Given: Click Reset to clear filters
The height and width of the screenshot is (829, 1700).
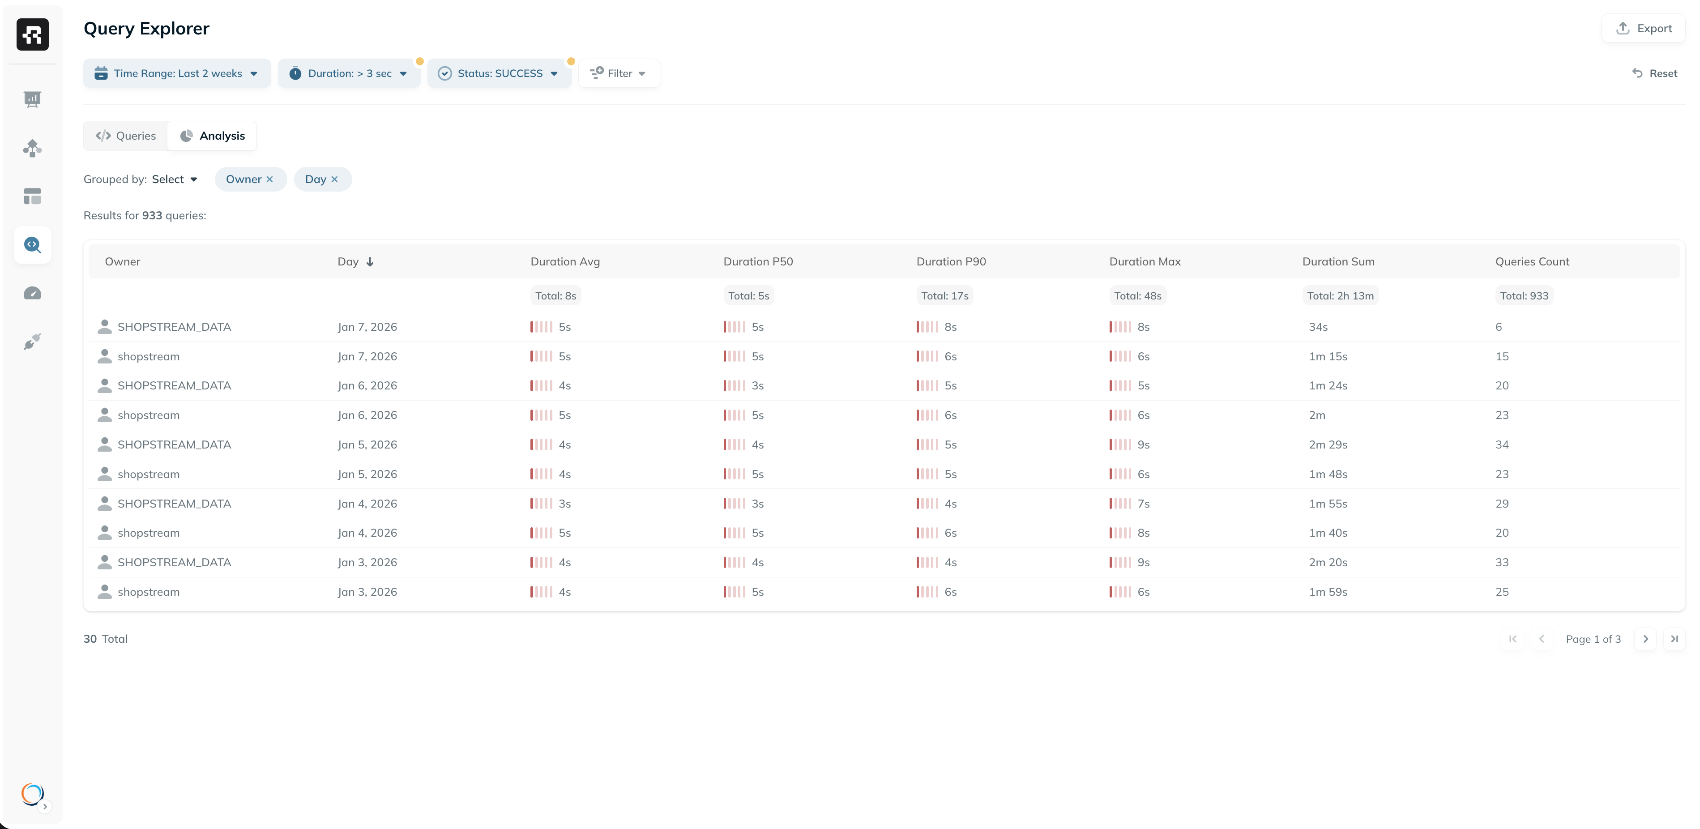Looking at the screenshot, I should tap(1654, 73).
